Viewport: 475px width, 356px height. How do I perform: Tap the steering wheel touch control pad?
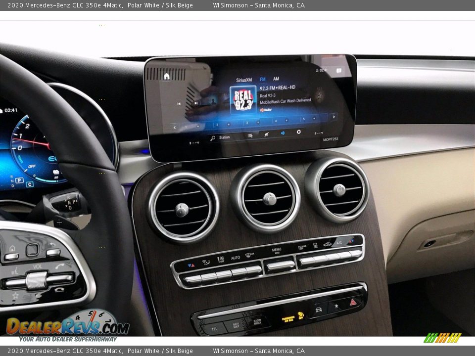coord(32,250)
